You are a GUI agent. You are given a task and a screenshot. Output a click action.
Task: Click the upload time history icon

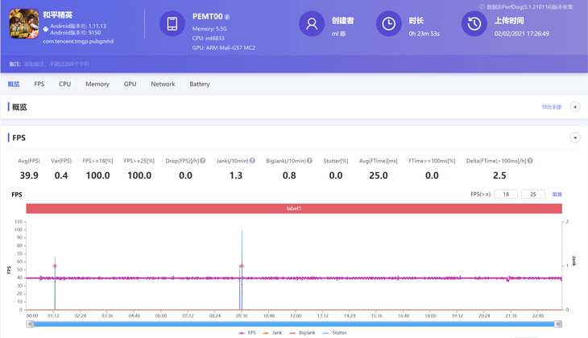[x=474, y=24]
